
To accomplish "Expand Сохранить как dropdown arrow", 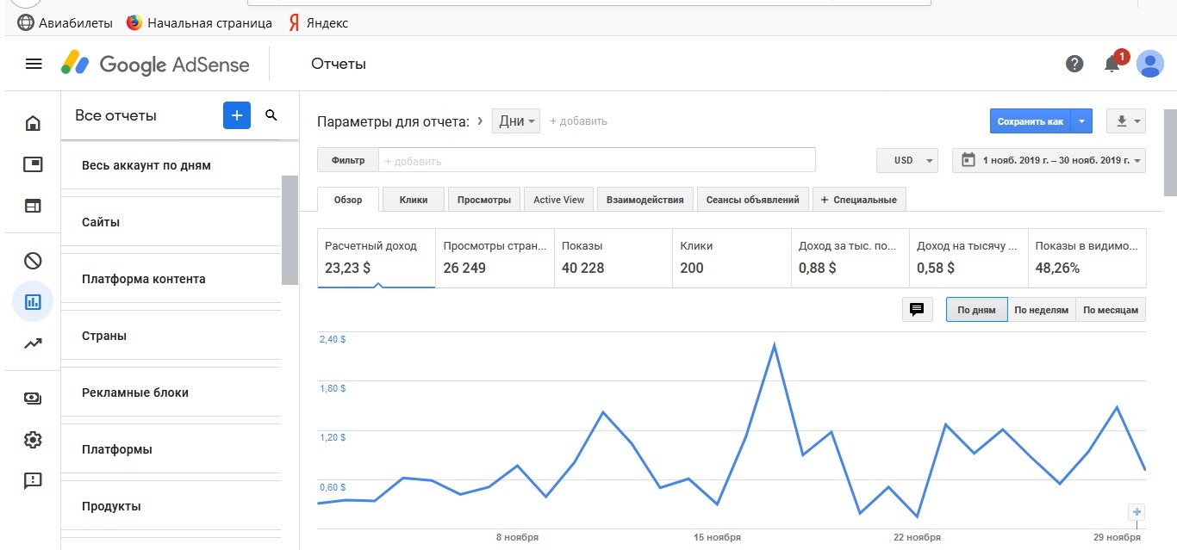I will [1081, 121].
